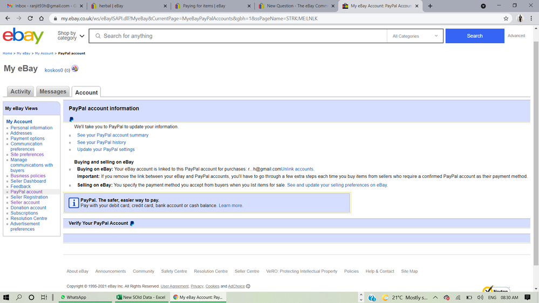Show hidden tray icons chevron
The width and height of the screenshot is (539, 303).
point(435,298)
